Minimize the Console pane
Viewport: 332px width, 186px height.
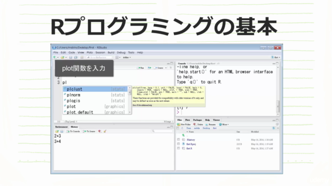(274, 64)
